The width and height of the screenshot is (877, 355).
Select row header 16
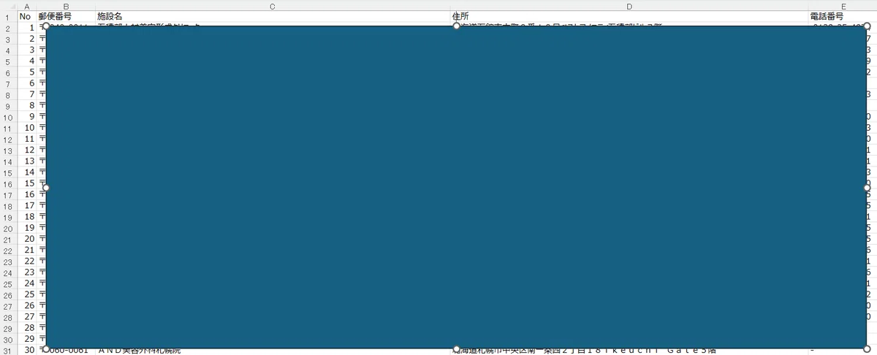pos(9,184)
